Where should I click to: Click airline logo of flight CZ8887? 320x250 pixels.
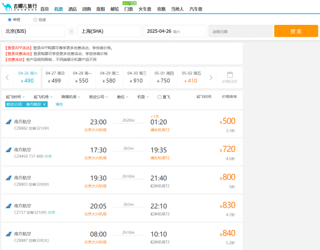[8, 234]
